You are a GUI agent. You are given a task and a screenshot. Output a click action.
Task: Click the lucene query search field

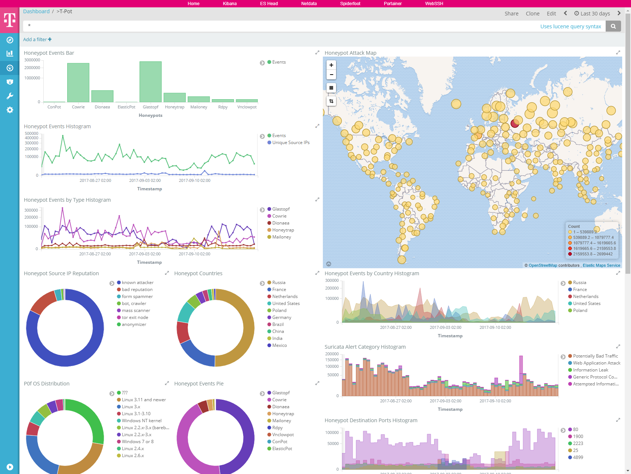coord(279,26)
